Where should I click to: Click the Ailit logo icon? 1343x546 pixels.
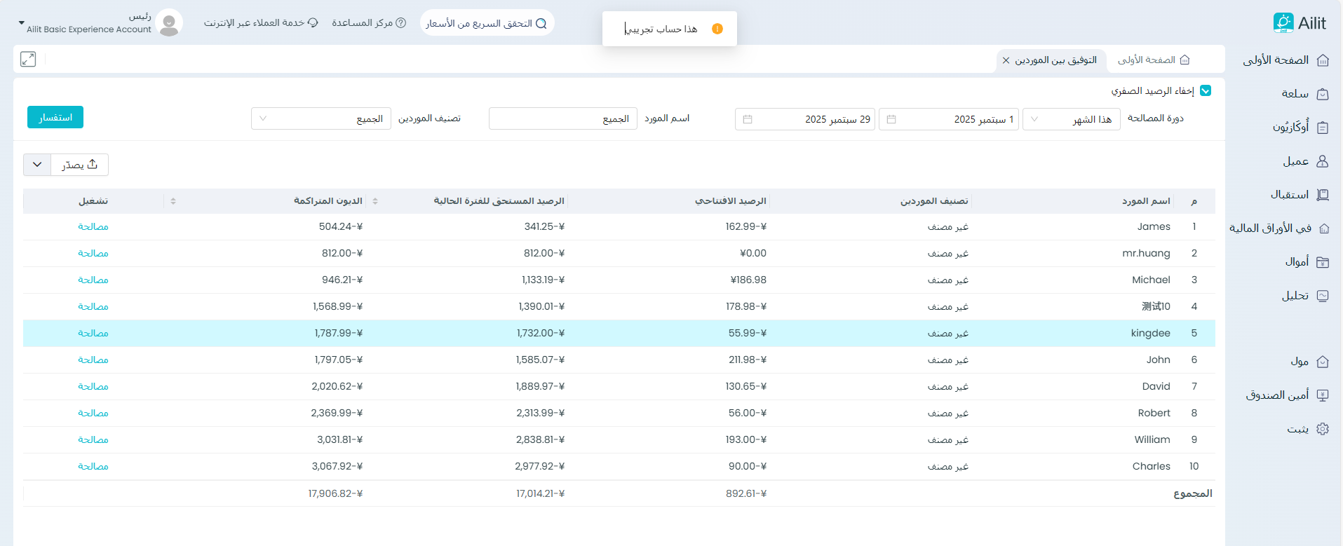click(x=1283, y=23)
